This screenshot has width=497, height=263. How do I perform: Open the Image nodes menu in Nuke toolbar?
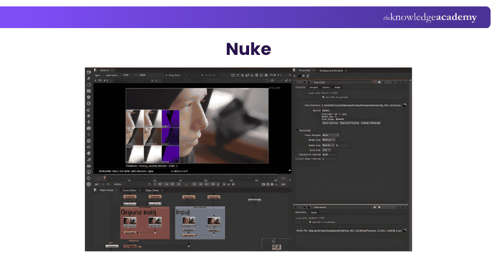point(89,72)
